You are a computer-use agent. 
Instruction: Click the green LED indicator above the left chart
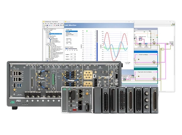tap(87, 31)
